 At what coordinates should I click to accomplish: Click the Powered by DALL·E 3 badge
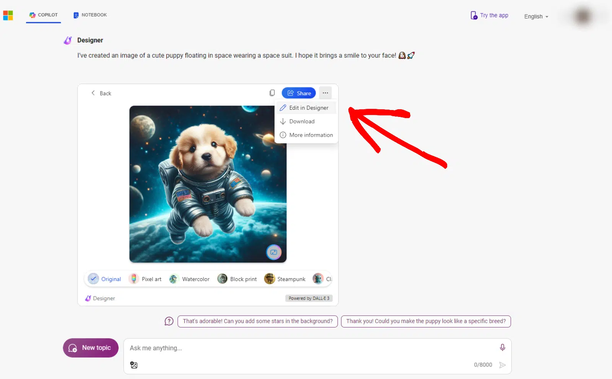(309, 298)
